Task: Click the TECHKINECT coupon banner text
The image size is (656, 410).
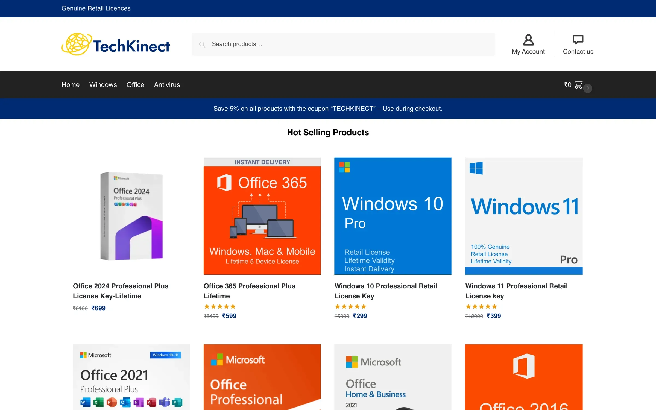Action: [x=328, y=109]
